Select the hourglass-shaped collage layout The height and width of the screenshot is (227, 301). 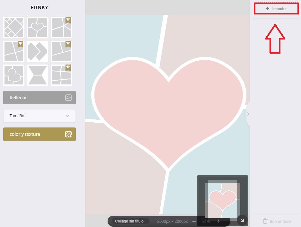point(38,75)
